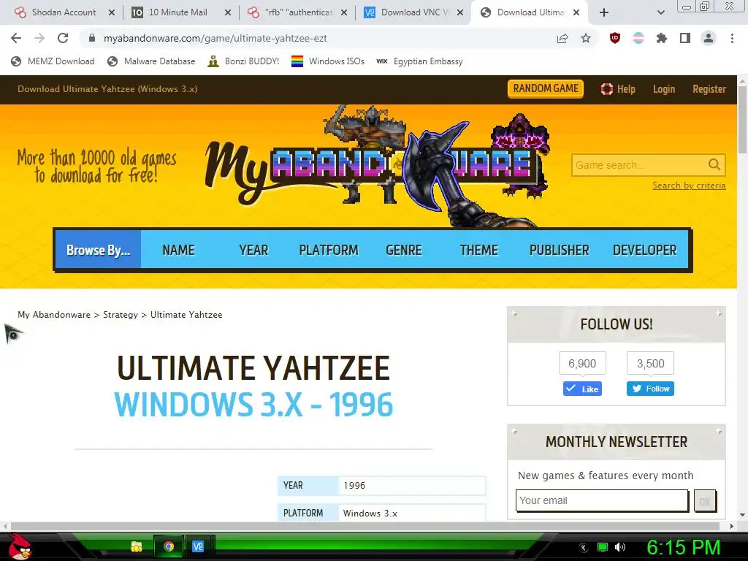Browse games by THEME

[478, 250]
